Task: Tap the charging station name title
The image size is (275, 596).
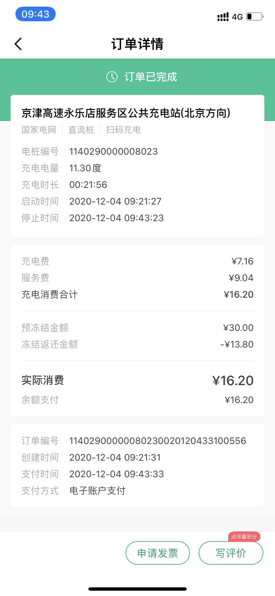Action: coord(126,113)
